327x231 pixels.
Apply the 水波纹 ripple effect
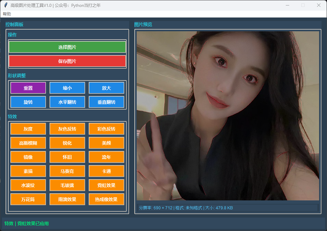[x=28, y=185]
